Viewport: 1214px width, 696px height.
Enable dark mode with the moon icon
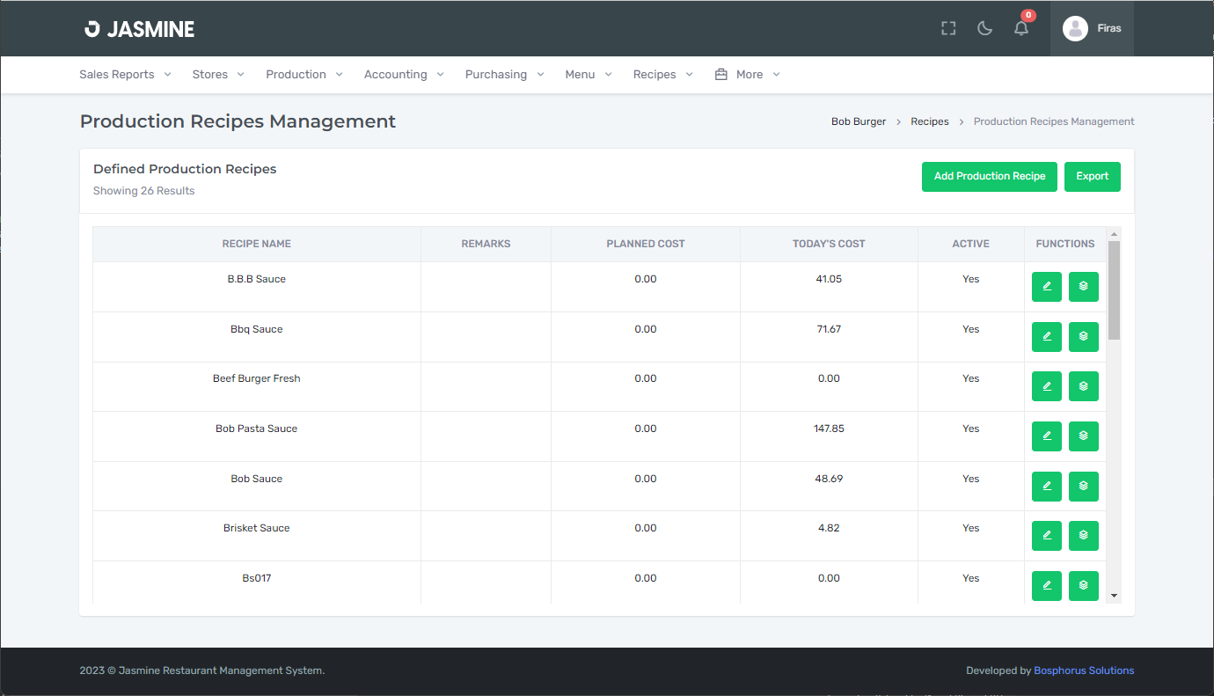pos(984,27)
